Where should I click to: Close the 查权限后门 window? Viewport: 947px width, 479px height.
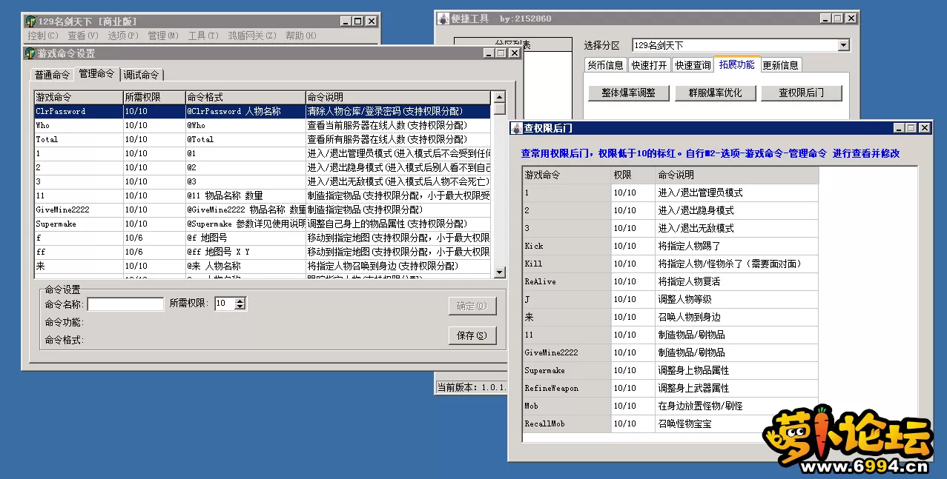coord(924,128)
